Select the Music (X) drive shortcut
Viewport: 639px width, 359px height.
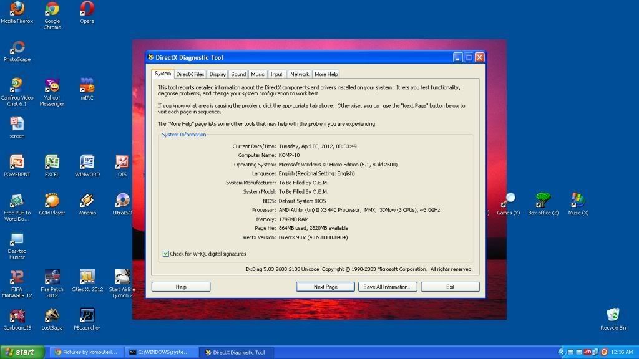pos(578,204)
